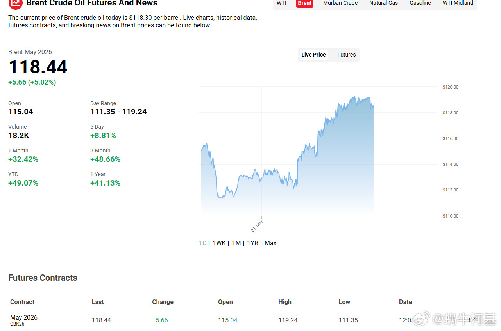Click the Contract column header
The width and height of the screenshot is (501, 331).
pyautogui.click(x=22, y=302)
